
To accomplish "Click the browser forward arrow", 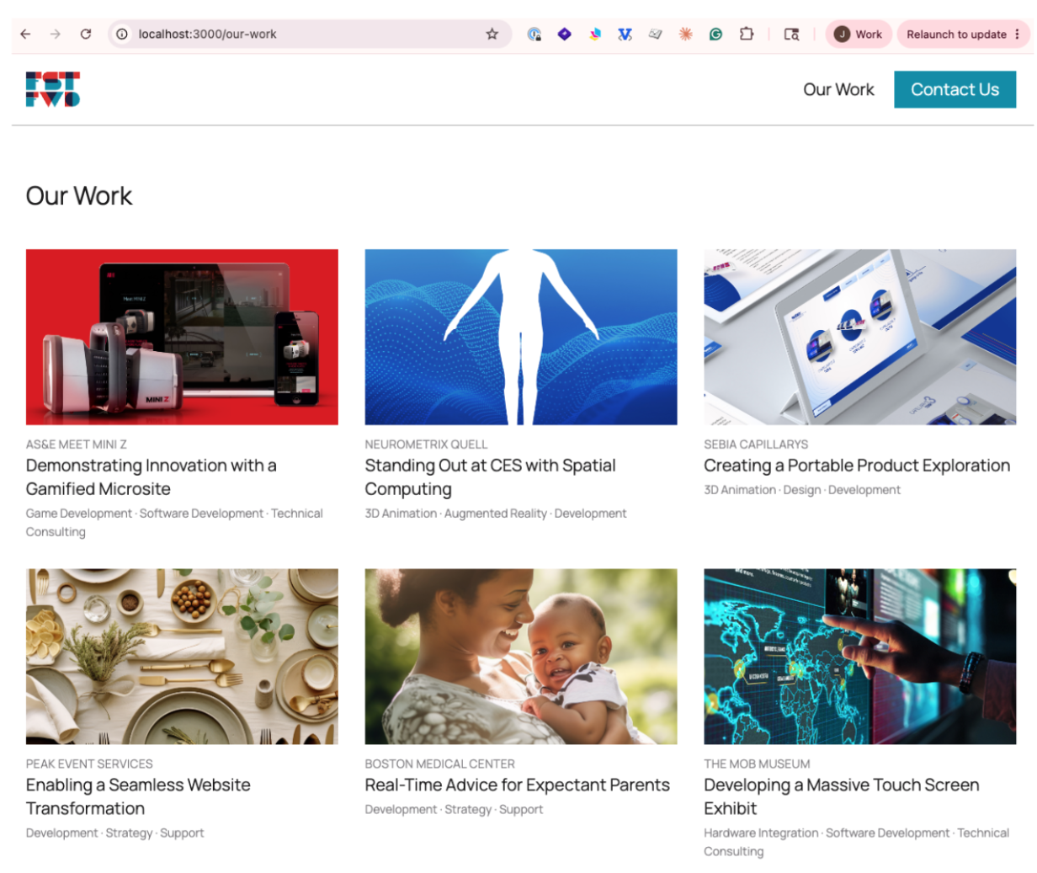I will tap(56, 35).
